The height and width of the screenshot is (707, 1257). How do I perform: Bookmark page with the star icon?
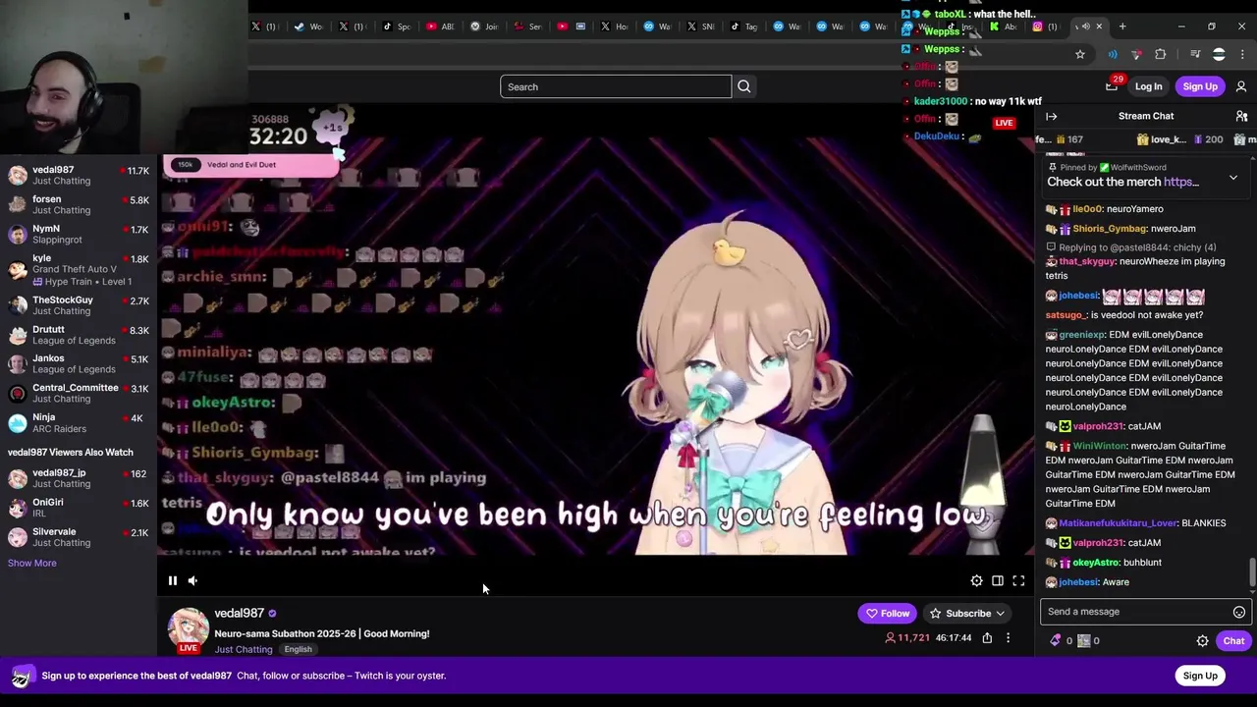coord(1080,54)
